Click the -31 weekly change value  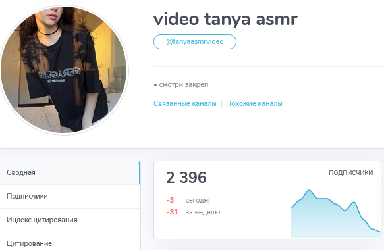point(173,212)
